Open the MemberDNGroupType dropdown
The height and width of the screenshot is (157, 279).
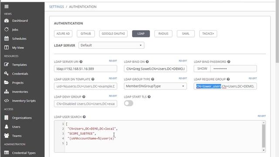[155, 86]
